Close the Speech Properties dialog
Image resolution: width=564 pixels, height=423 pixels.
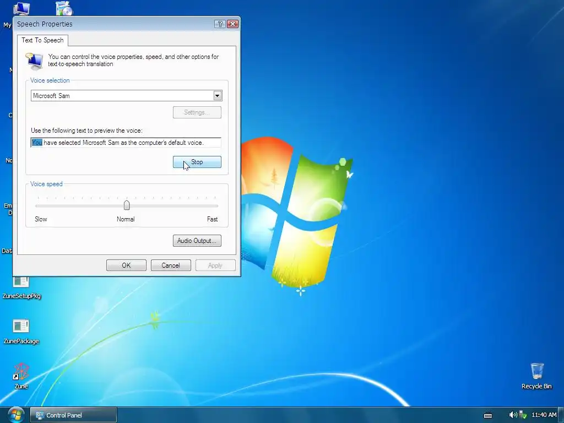[x=233, y=24]
